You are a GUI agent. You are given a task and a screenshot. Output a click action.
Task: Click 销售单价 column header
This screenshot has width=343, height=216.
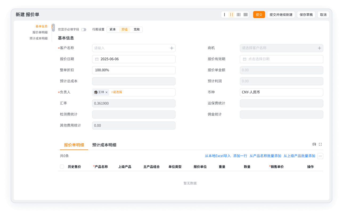pyautogui.click(x=277, y=167)
